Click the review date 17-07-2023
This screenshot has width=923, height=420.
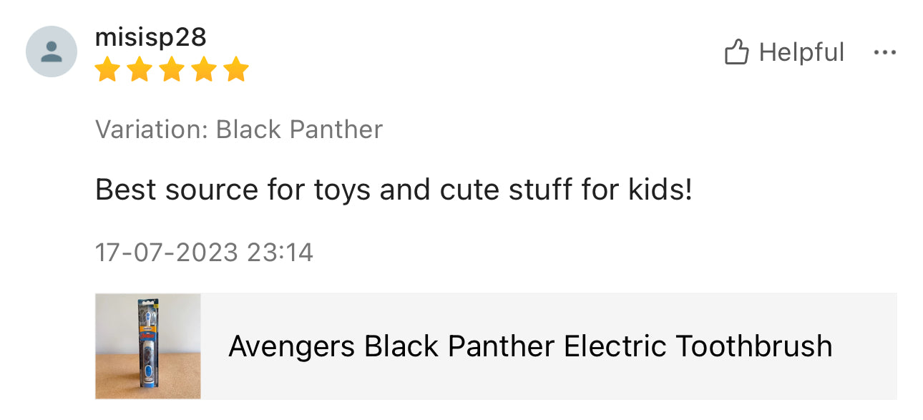[166, 253]
